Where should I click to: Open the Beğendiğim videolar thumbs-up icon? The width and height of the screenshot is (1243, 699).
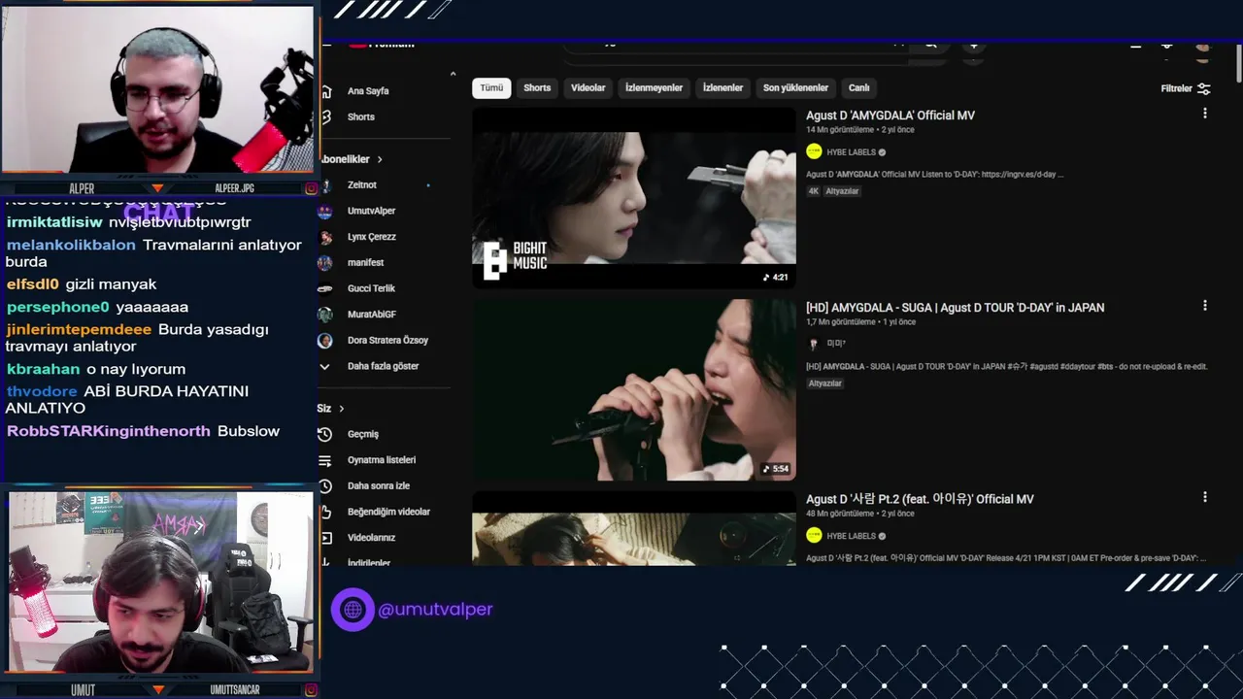point(325,512)
